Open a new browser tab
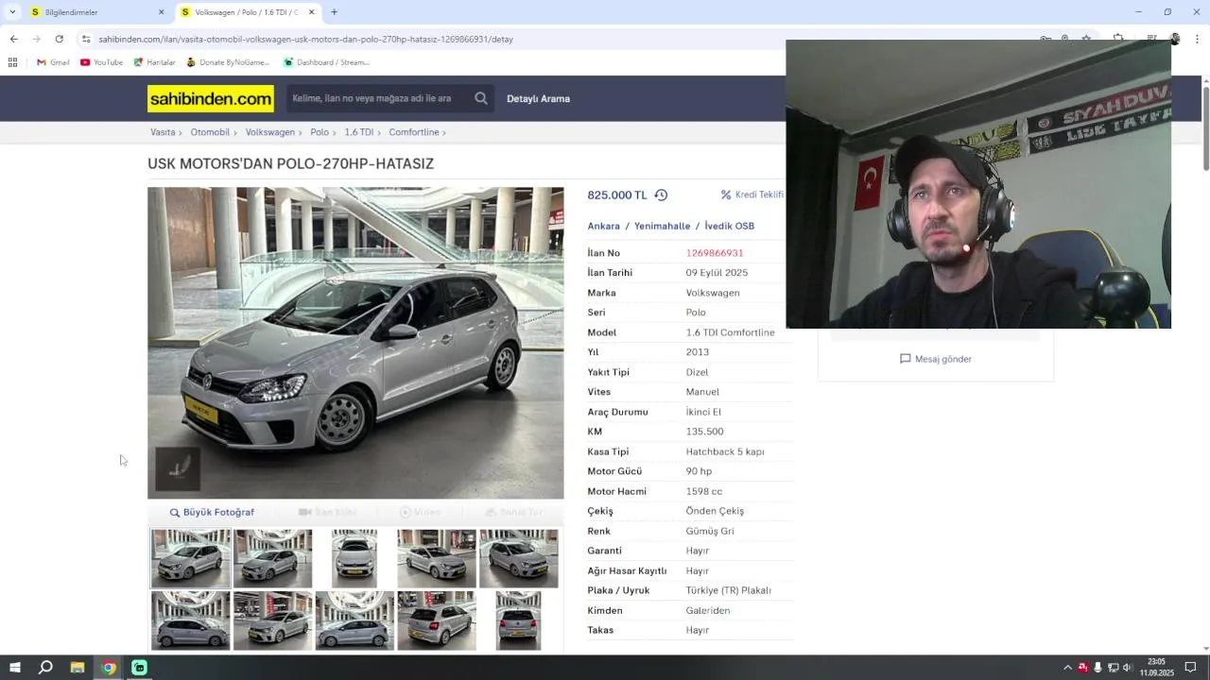 click(x=334, y=12)
